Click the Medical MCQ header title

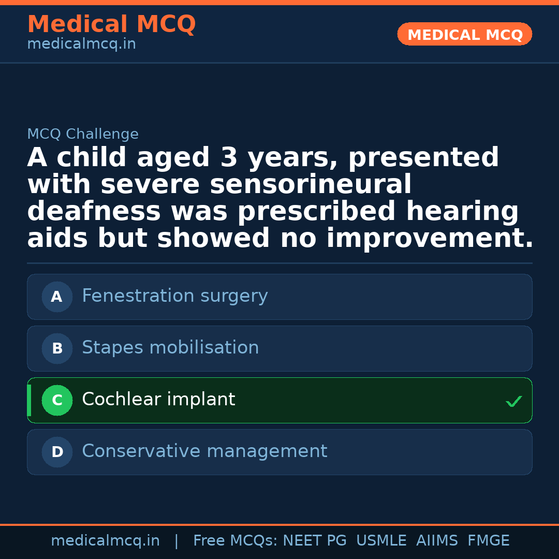(111, 24)
